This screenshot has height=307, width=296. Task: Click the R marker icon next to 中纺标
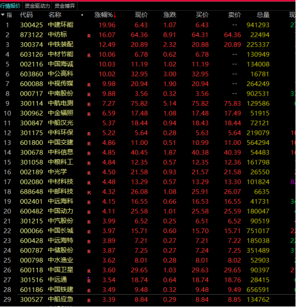89,36
